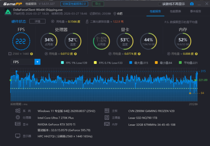This screenshot has height=146, width=210.
Task: Click the memory module icon in specs
Action: [107, 124]
